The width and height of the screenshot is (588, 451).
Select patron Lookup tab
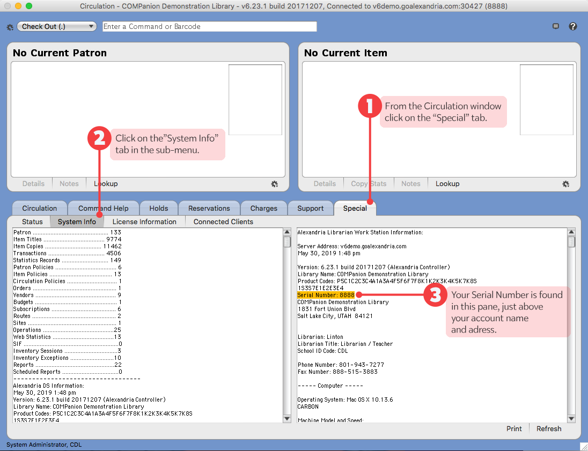pos(106,184)
